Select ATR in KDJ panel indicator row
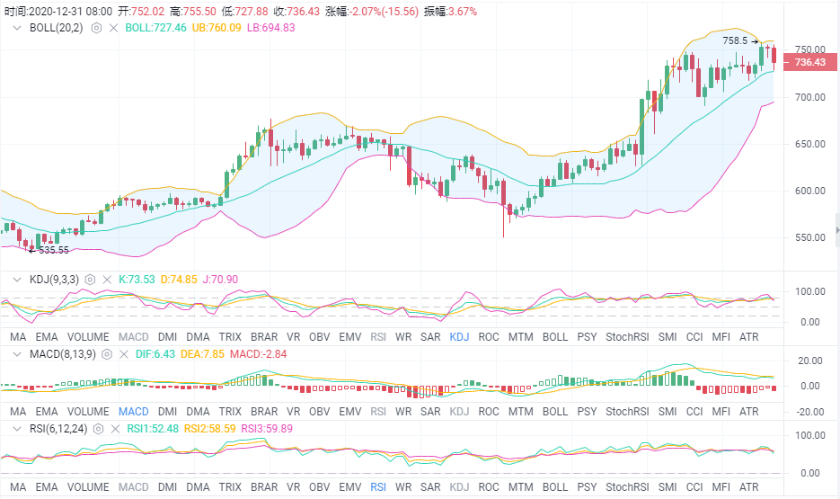 749,336
